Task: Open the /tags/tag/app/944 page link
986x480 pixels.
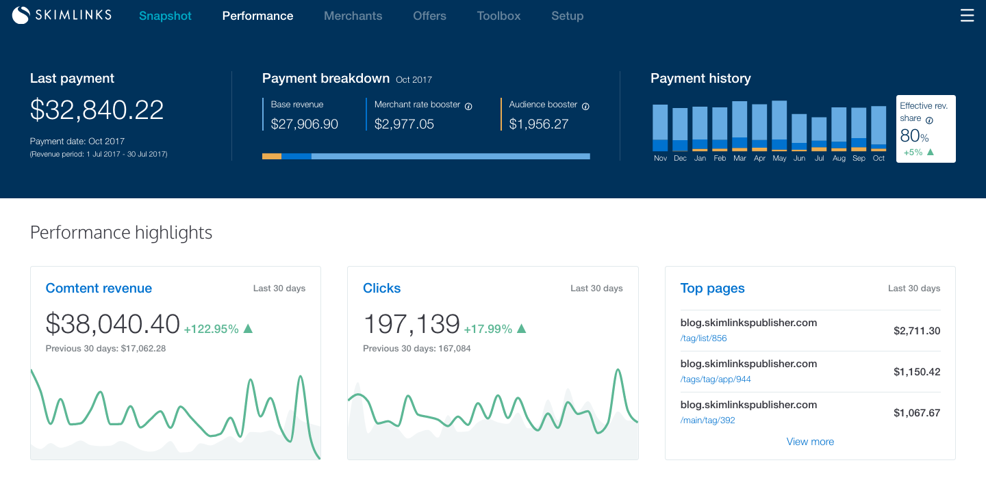Action: [x=716, y=379]
